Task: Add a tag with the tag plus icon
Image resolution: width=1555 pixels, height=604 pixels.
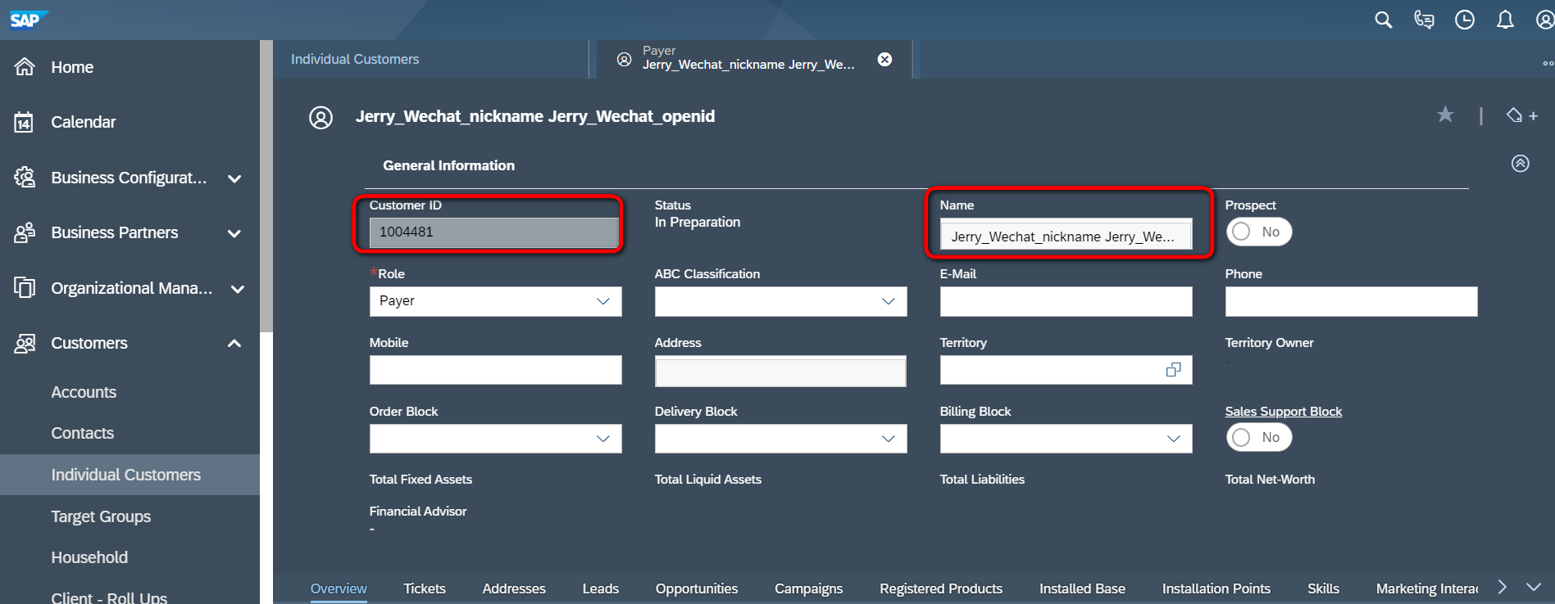Action: coord(1521,115)
